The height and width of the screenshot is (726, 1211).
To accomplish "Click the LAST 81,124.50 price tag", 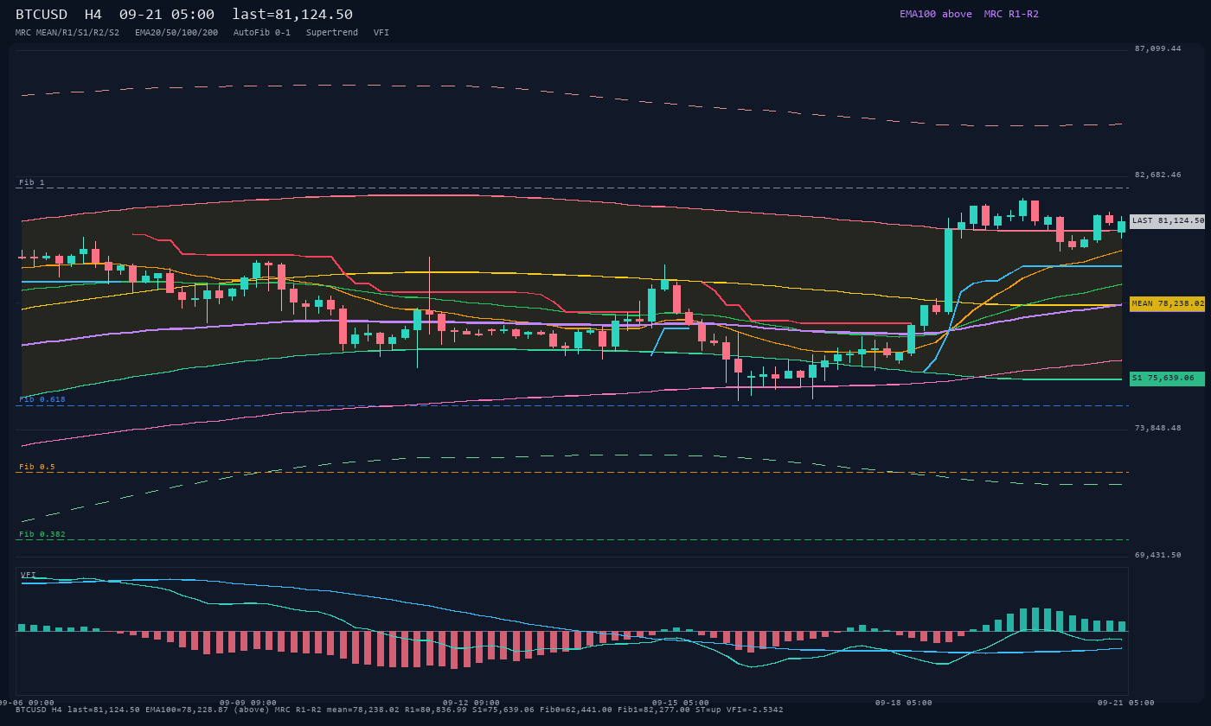I will point(1167,221).
